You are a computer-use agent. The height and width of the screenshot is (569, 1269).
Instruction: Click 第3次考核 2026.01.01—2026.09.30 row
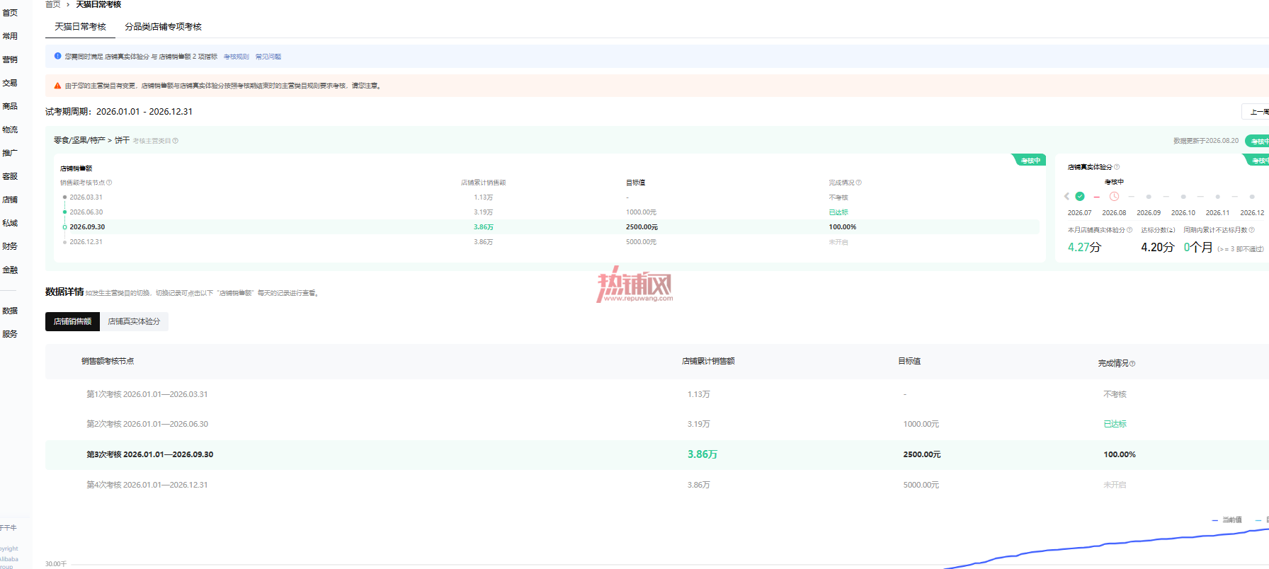(657, 454)
